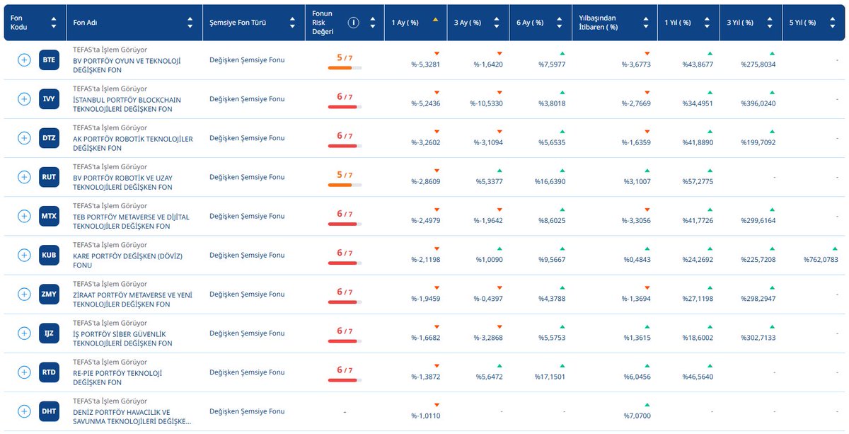Click the MTX fund code badge

(x=49, y=216)
